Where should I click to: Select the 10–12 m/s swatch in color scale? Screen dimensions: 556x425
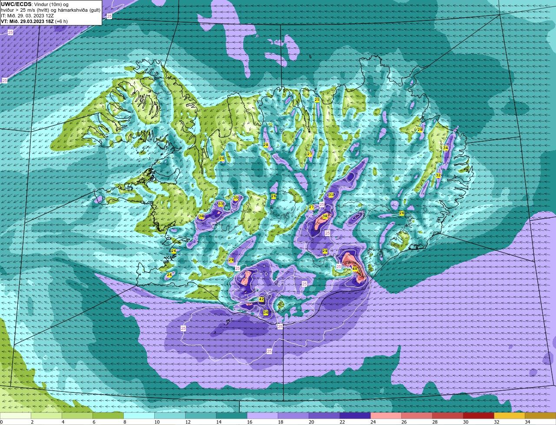coord(171,416)
